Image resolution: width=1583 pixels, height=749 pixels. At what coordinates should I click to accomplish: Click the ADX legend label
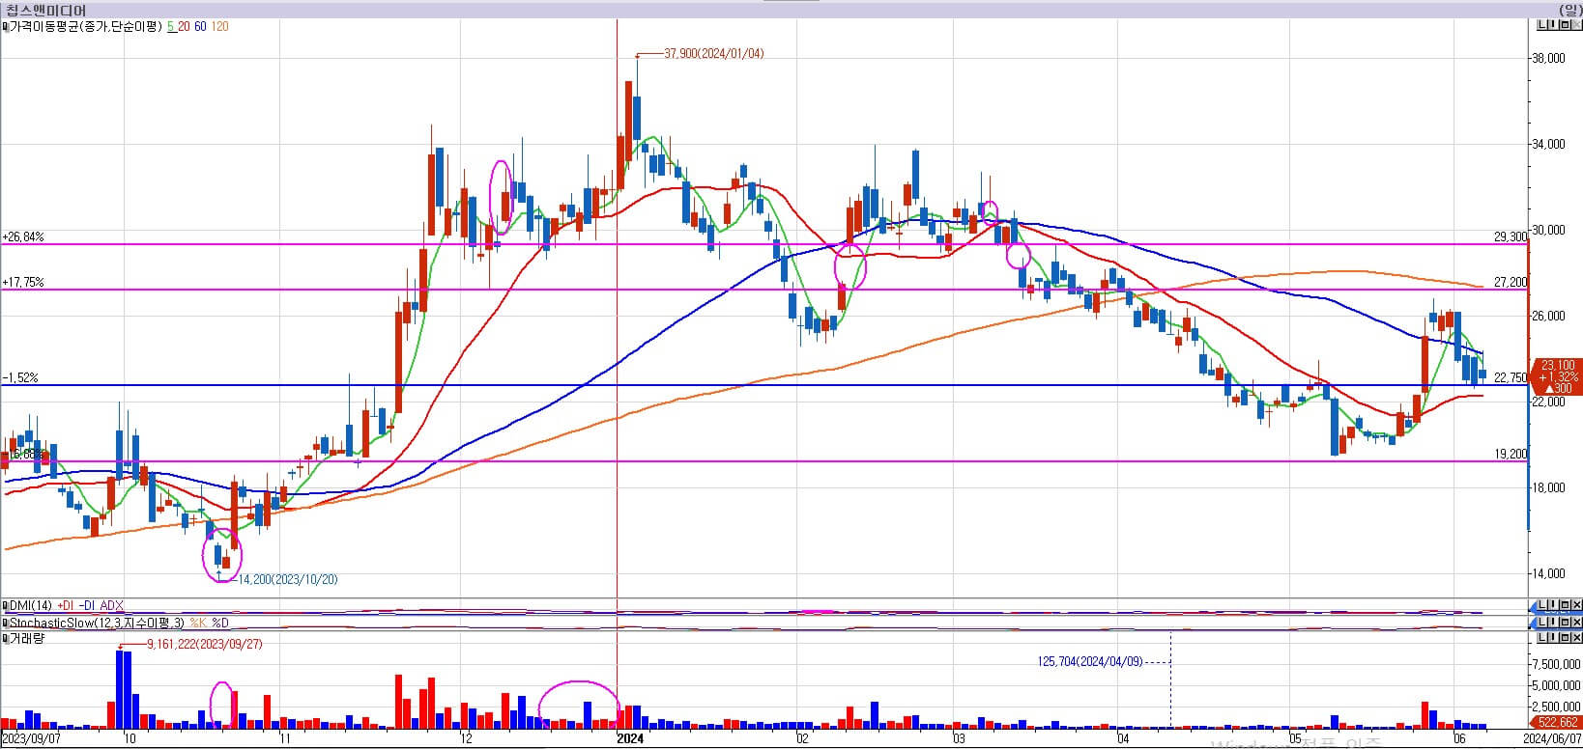(112, 605)
